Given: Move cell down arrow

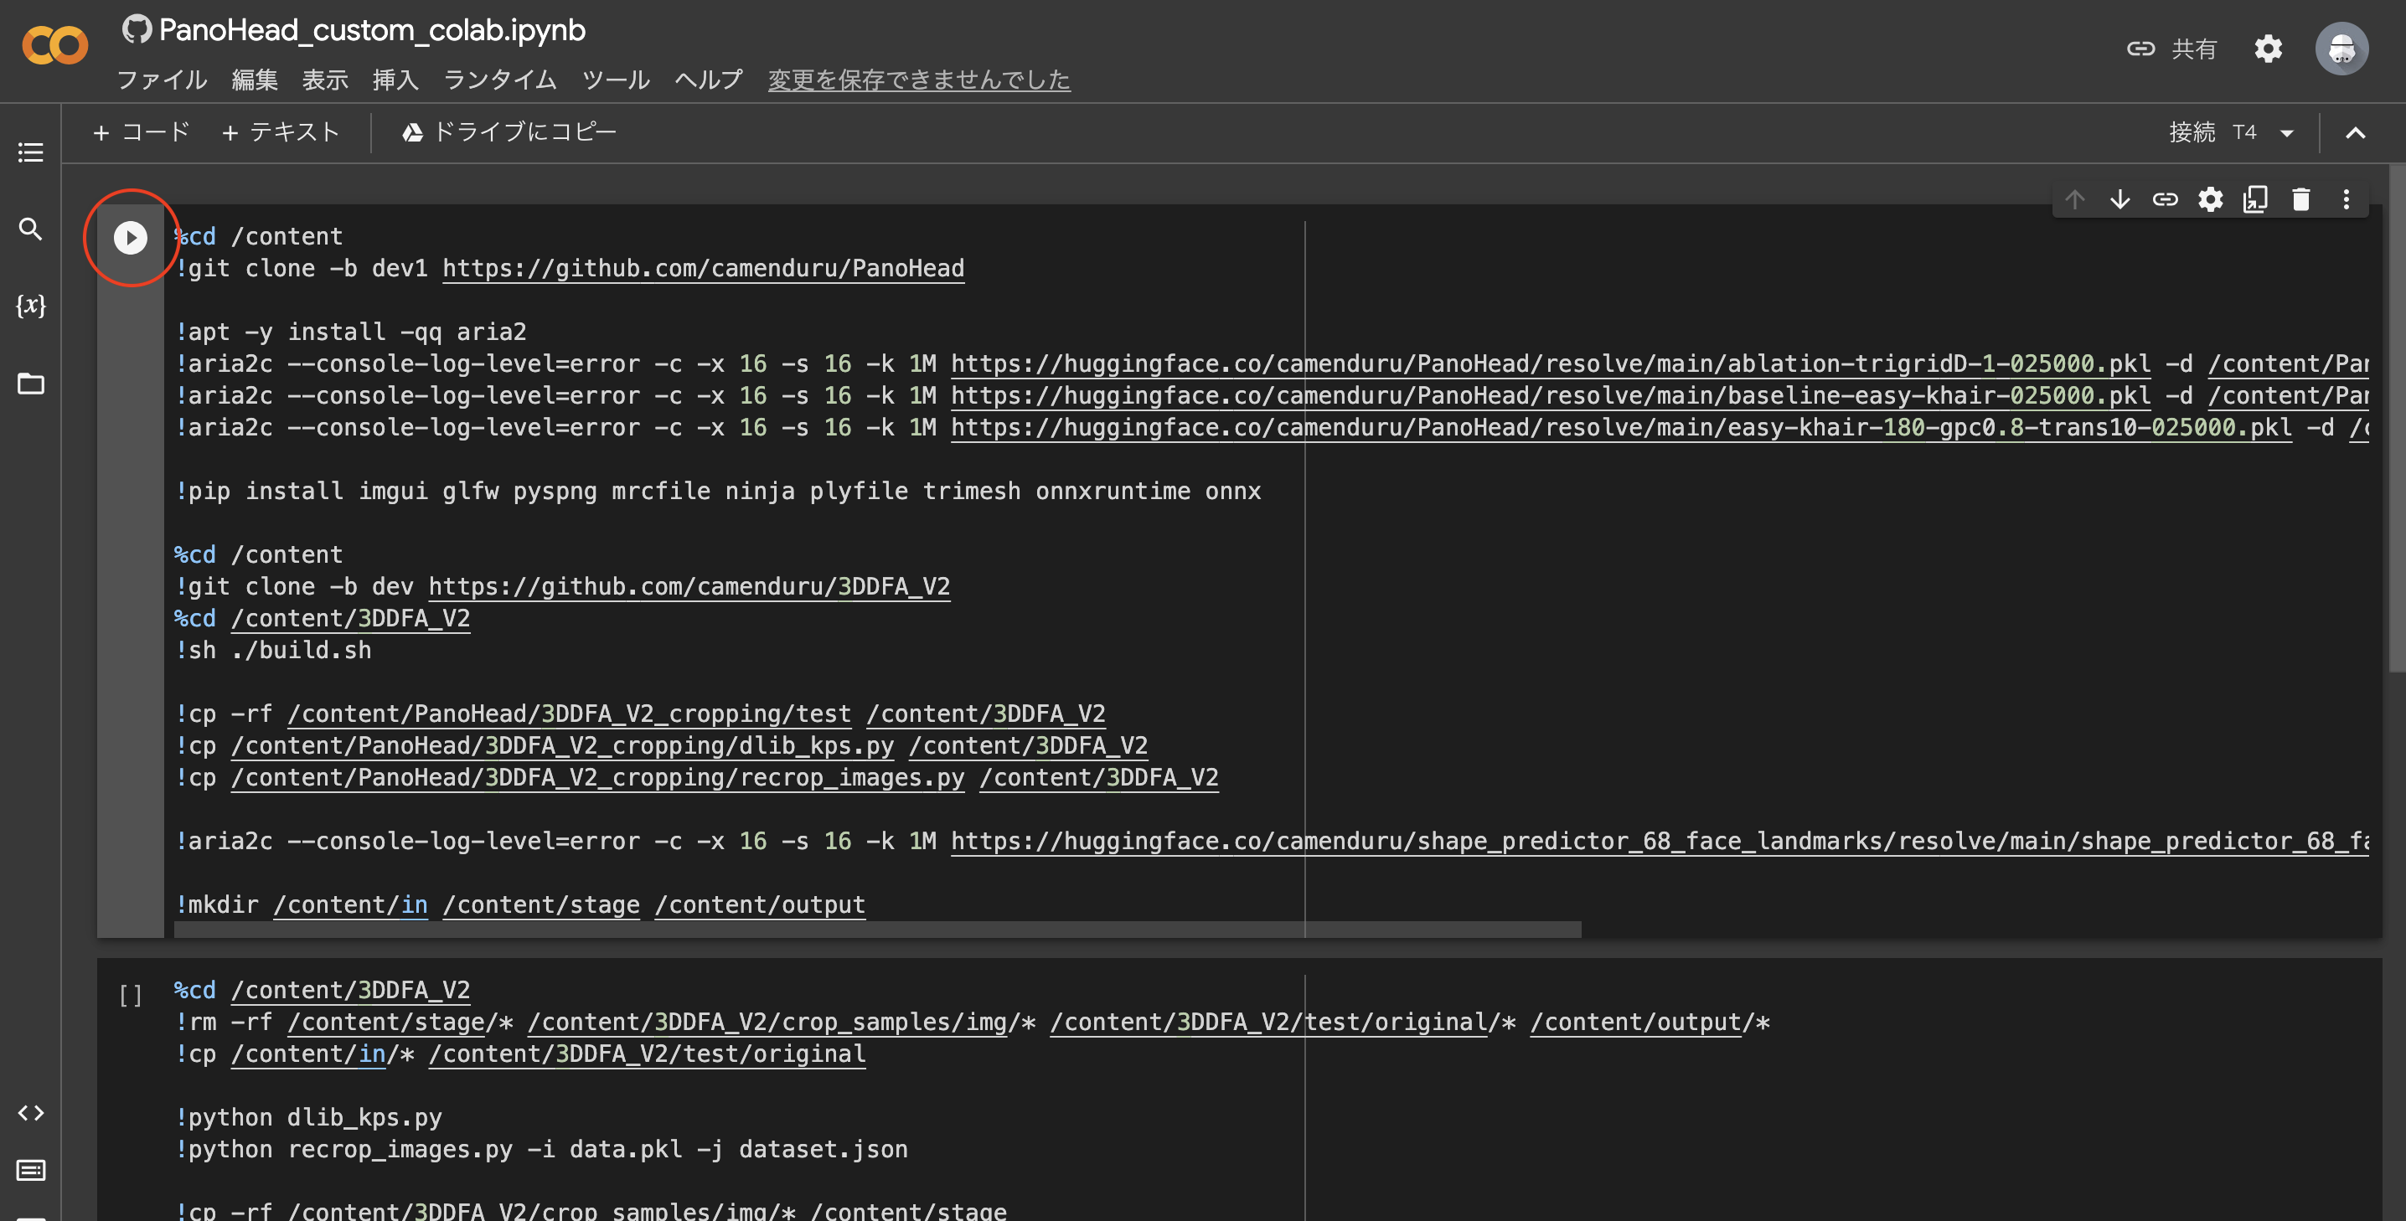Looking at the screenshot, I should tap(2120, 198).
